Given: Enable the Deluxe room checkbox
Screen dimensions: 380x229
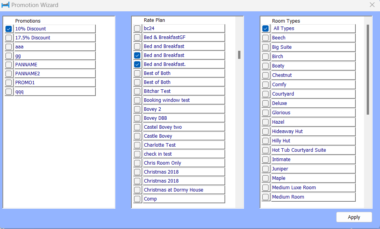Looking at the screenshot, I should [x=265, y=103].
